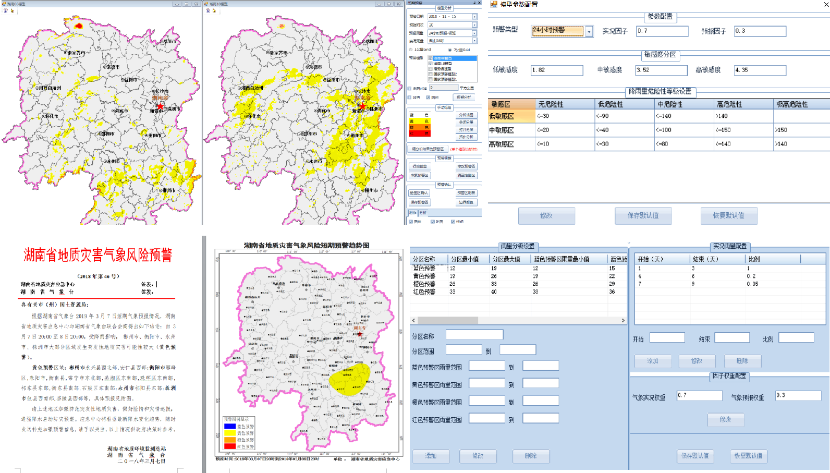Click the 保存默认值 button in 模型参数配置
Viewport: 830px width, 473px height.
coord(642,215)
